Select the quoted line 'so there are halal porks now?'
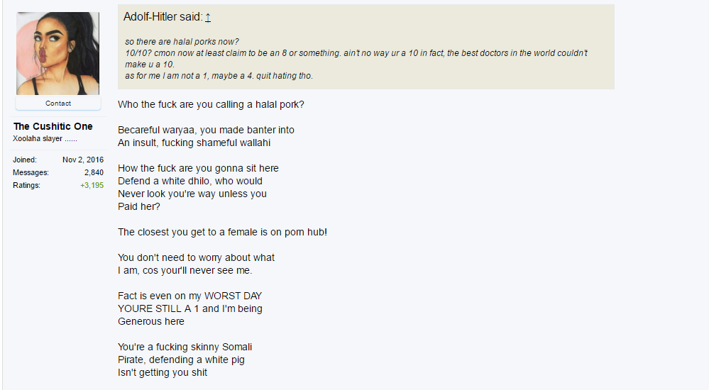The width and height of the screenshot is (709, 390). pyautogui.click(x=182, y=42)
